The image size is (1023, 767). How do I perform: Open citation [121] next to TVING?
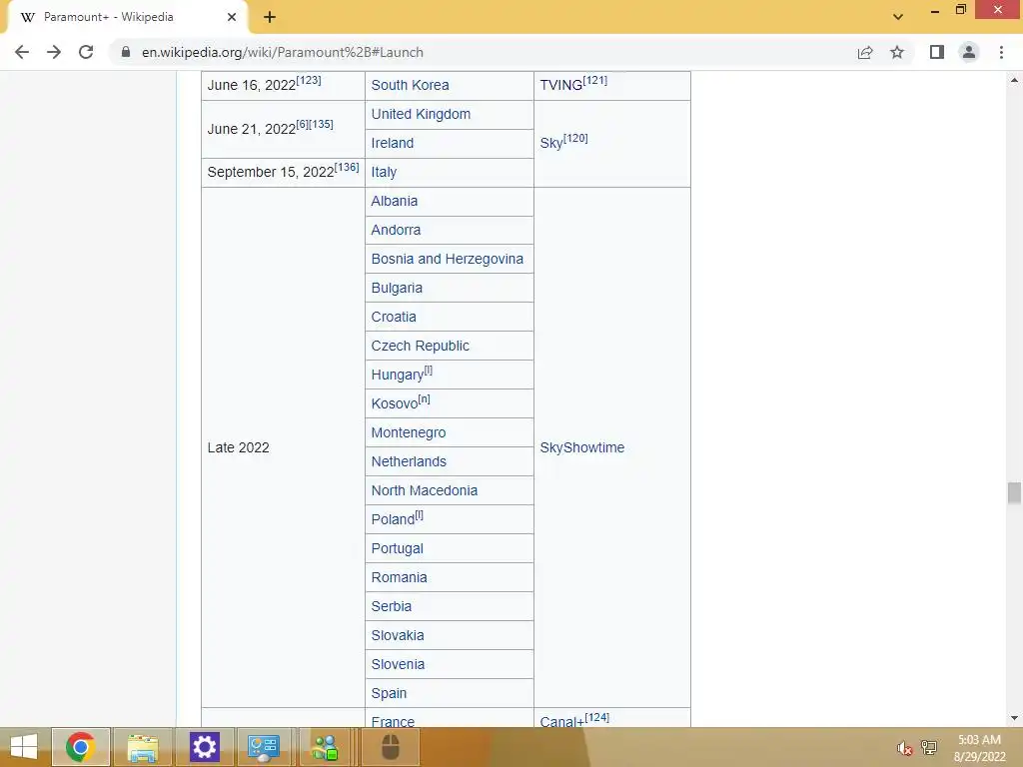coord(595,80)
